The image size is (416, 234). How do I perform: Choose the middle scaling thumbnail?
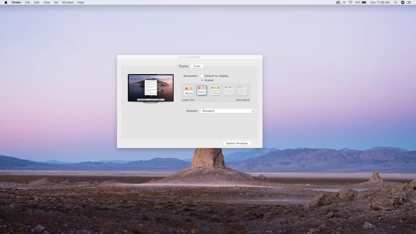point(215,91)
